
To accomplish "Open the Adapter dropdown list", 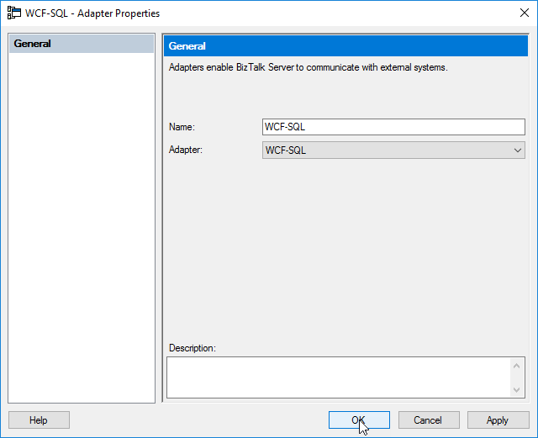I will (393, 150).
